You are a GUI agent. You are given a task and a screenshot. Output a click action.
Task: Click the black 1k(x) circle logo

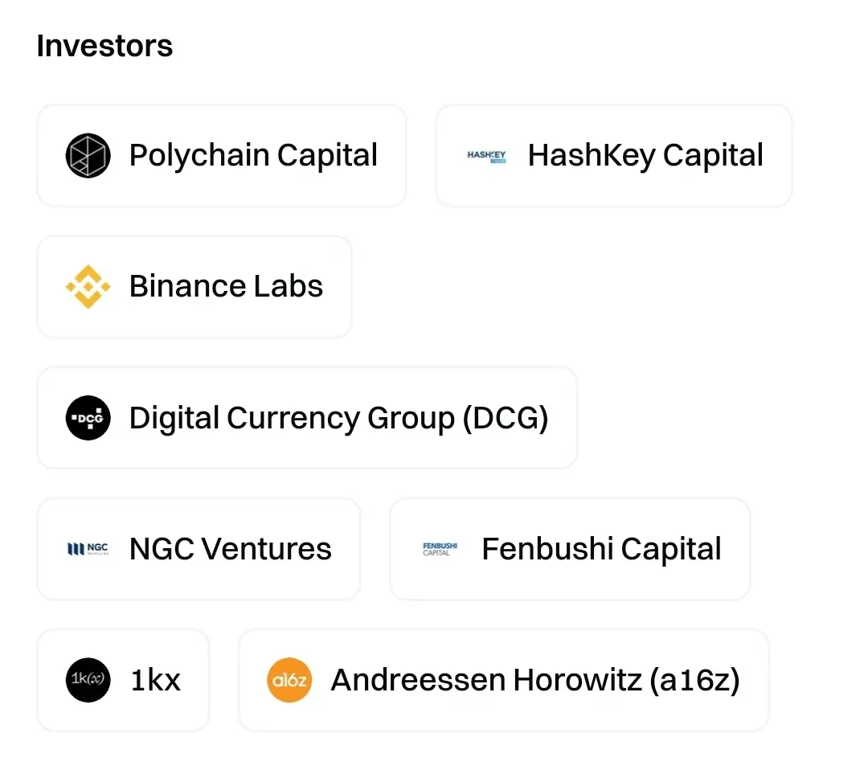coord(88,680)
